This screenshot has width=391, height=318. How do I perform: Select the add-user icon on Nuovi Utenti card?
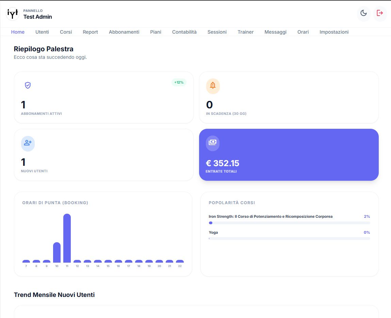28,143
